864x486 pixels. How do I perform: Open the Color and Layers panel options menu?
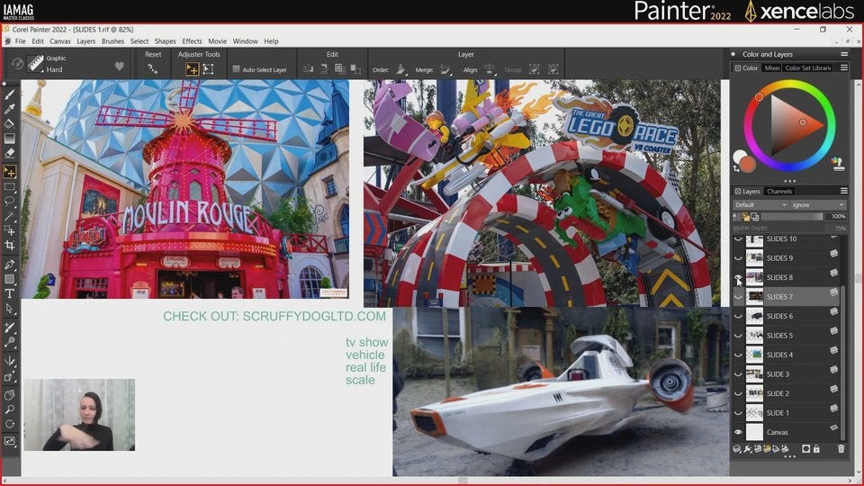point(843,54)
